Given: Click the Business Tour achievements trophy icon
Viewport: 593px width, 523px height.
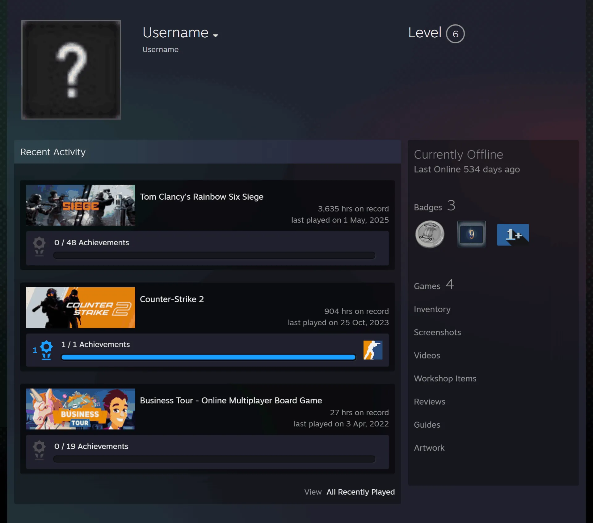Looking at the screenshot, I should coord(39,450).
